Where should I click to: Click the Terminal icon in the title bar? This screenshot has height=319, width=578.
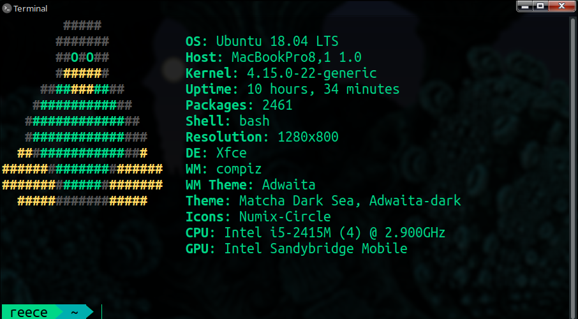tap(6, 8)
